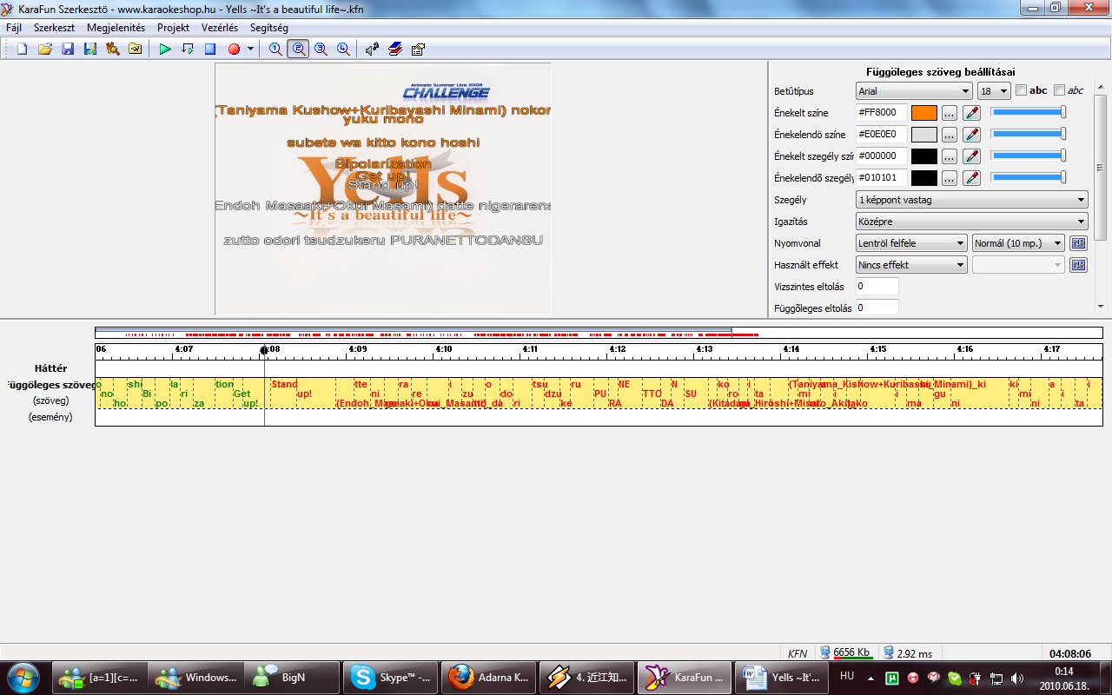This screenshot has width=1112, height=695.
Task: Browse Énekelendö színe with ellipsis button
Action: point(950,135)
